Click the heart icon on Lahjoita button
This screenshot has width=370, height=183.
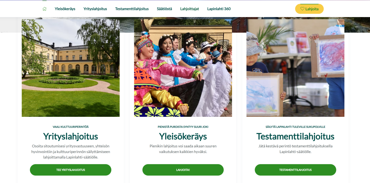point(302,9)
